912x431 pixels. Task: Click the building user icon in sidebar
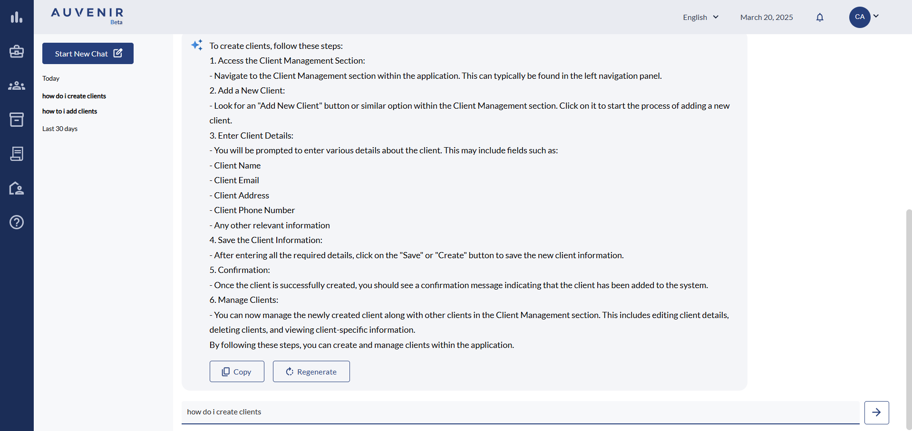pyautogui.click(x=17, y=188)
